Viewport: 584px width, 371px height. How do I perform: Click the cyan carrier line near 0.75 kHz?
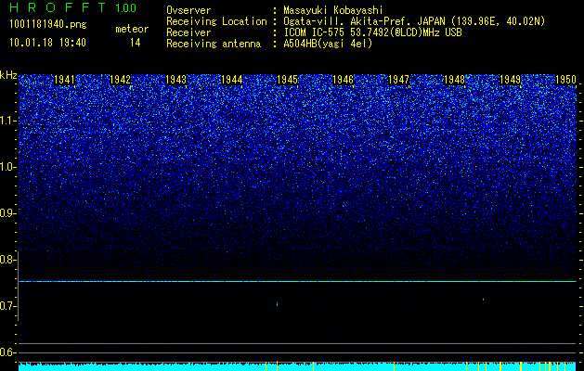(298, 282)
